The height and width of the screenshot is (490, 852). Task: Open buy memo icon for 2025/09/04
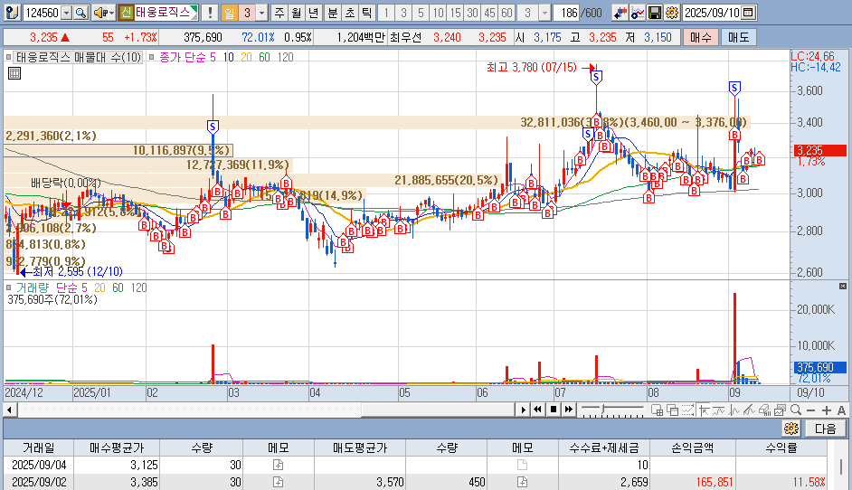(279, 465)
